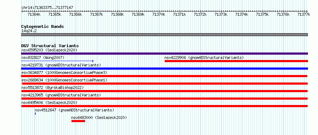This screenshot has width=318, height=135.
Task: Click the 71371k ruler tick label
Action: pyautogui.click(x=179, y=14)
